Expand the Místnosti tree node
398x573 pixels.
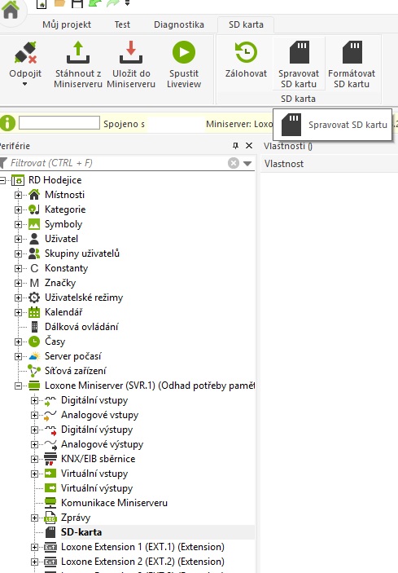pyautogui.click(x=18, y=195)
